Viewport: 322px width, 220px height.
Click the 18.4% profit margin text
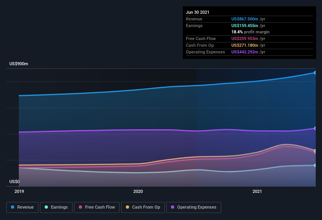click(250, 32)
